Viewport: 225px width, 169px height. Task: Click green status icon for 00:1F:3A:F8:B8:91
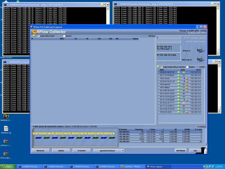coord(179,75)
